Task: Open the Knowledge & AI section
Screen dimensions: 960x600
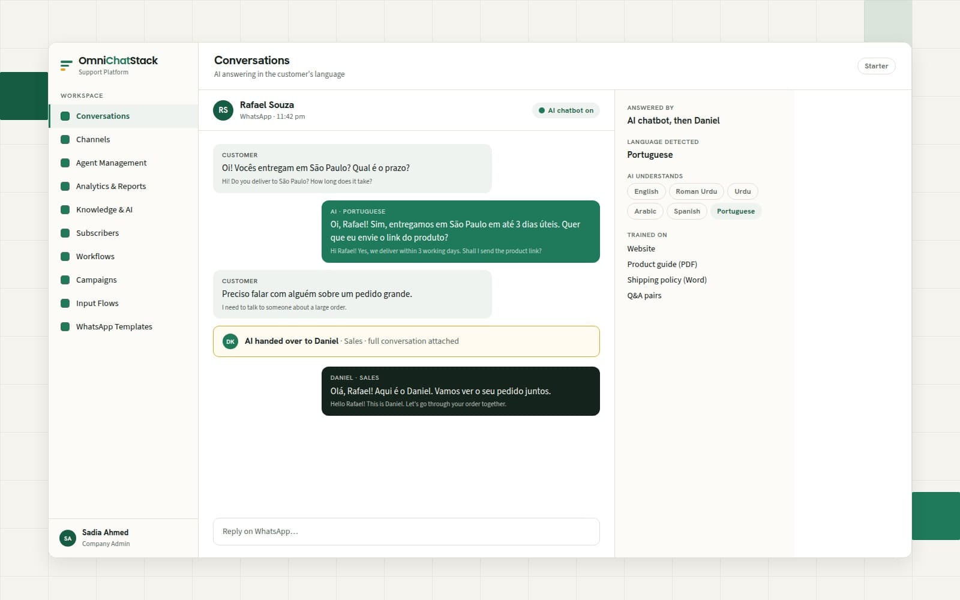Action: click(124, 209)
